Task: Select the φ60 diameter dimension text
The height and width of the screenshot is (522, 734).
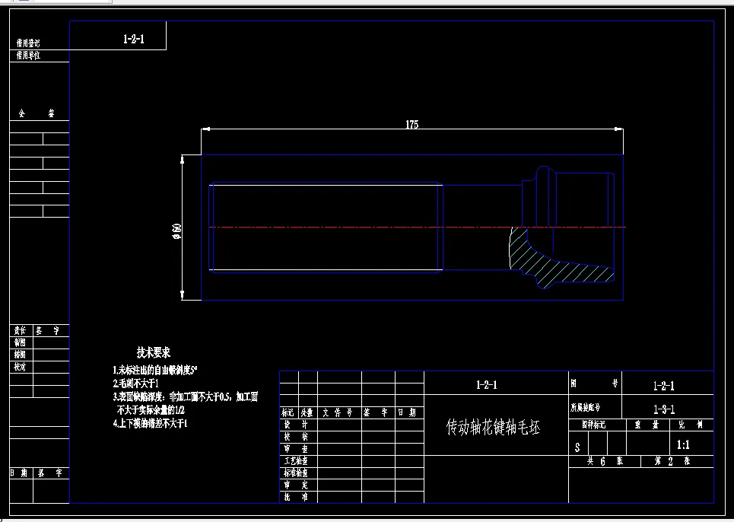Action: point(177,231)
